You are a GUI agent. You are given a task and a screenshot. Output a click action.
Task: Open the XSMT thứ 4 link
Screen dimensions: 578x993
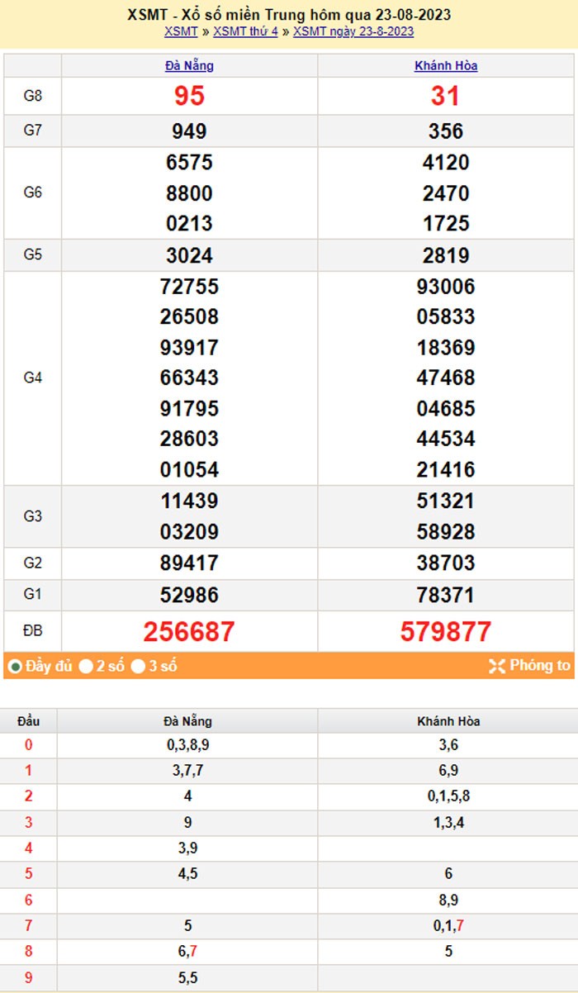[x=245, y=31]
